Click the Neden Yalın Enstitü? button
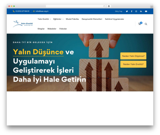This screenshot has width=160, height=135. coord(133,64)
